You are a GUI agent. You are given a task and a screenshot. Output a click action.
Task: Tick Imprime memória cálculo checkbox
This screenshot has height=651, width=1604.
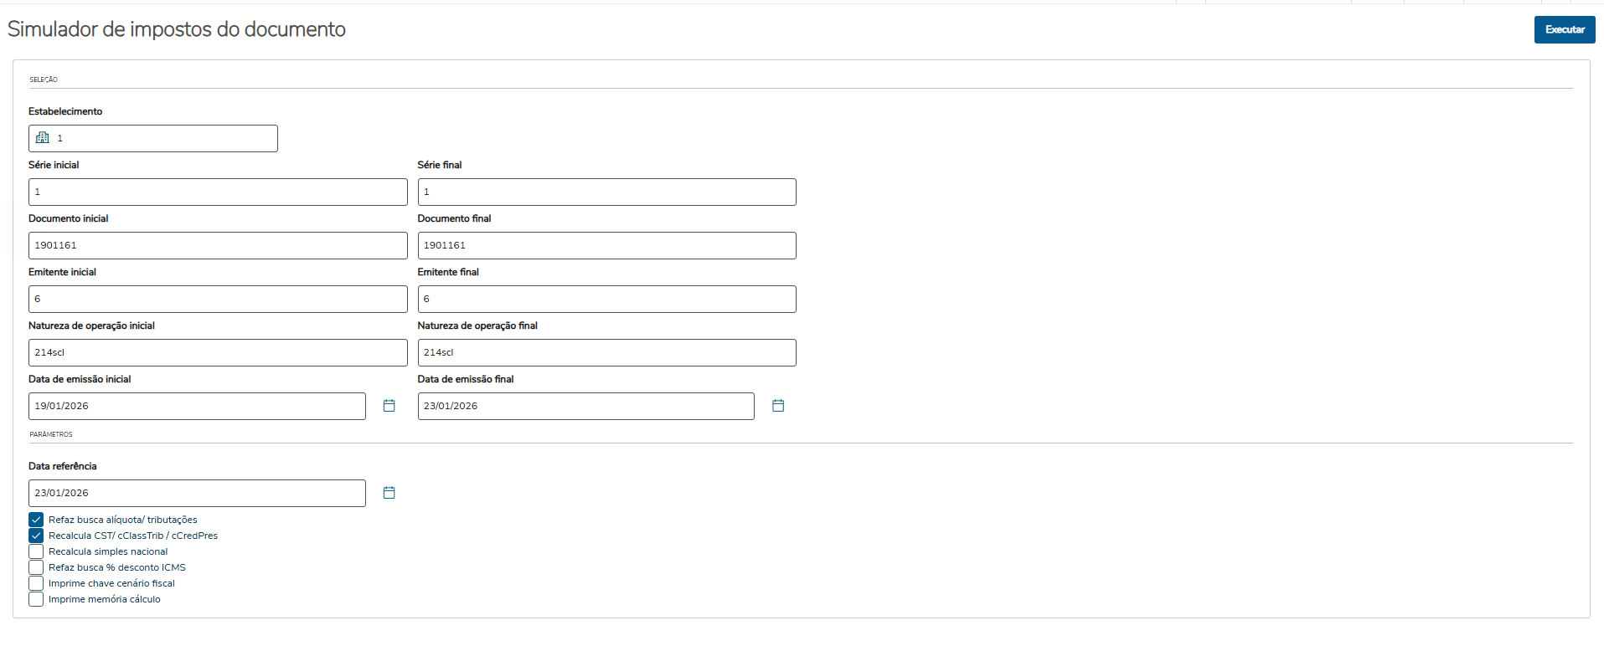click(x=36, y=599)
